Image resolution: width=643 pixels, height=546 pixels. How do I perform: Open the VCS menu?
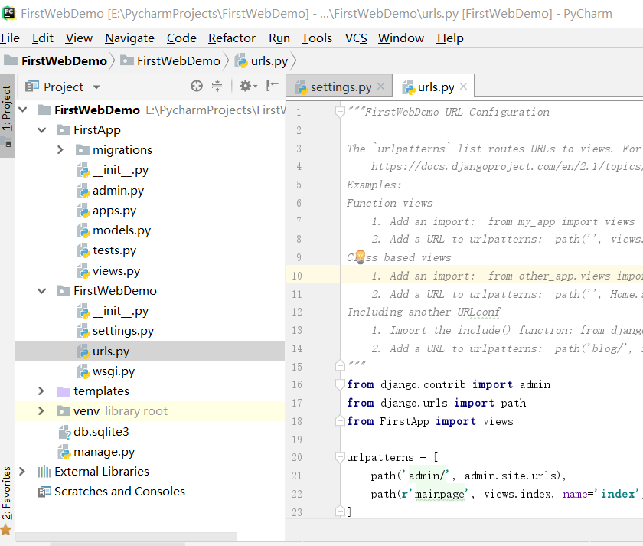tap(356, 38)
